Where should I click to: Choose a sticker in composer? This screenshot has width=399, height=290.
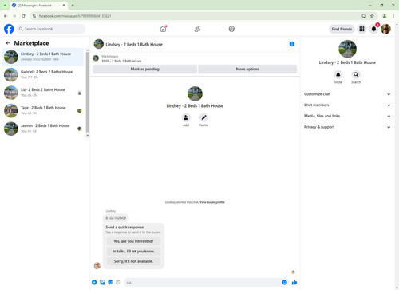110,282
